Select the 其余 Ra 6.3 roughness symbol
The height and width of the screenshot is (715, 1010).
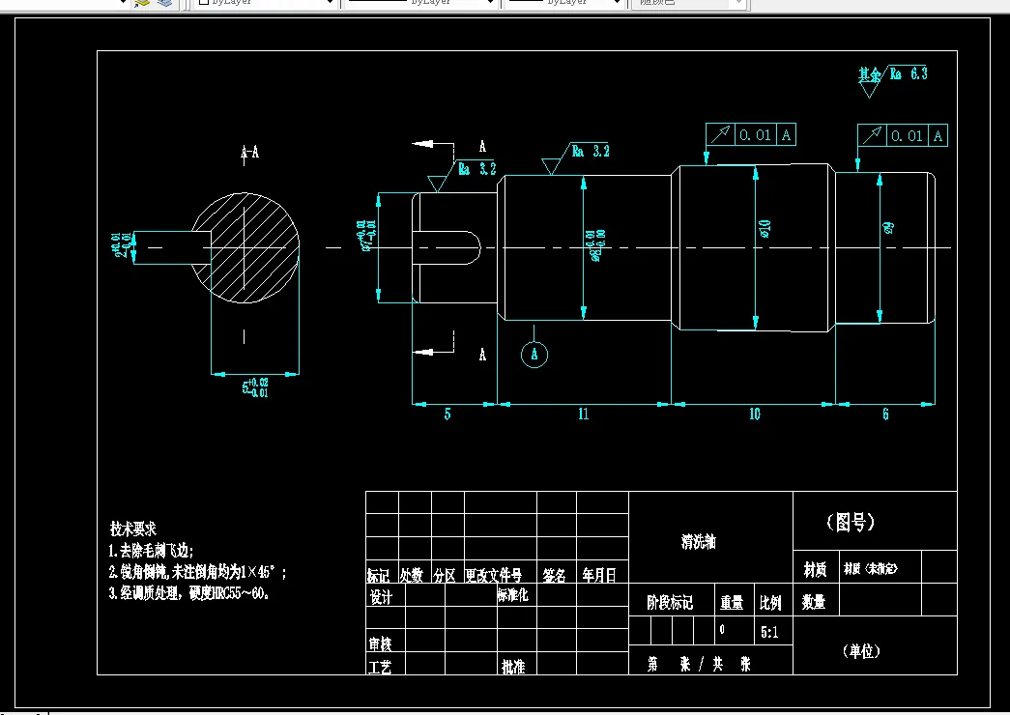pos(892,80)
